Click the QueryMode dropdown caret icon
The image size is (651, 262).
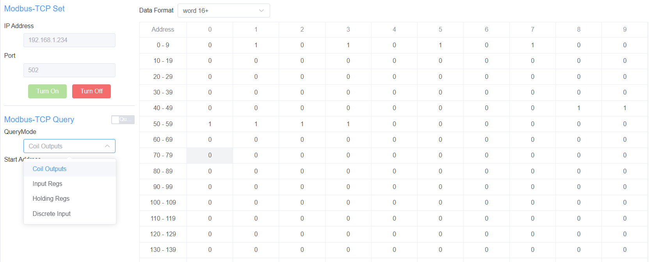[107, 146]
